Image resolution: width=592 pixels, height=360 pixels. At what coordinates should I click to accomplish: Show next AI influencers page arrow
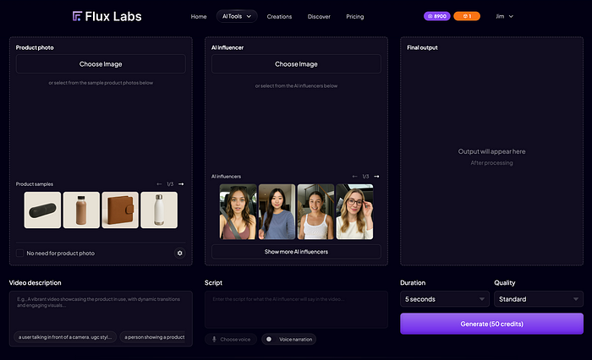(376, 177)
